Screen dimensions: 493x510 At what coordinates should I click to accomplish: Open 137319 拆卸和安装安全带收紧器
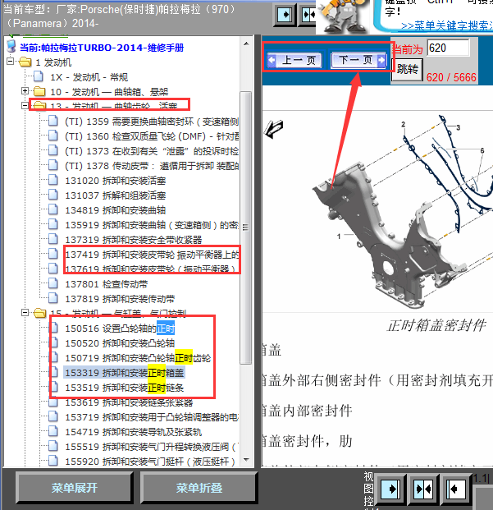(x=134, y=240)
